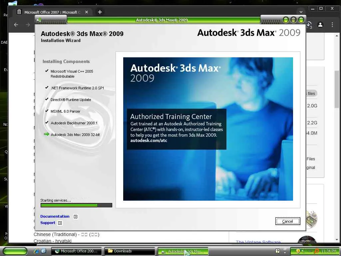Open the browser tab search dropdown
This screenshot has width=341, height=256.
coord(301,12)
